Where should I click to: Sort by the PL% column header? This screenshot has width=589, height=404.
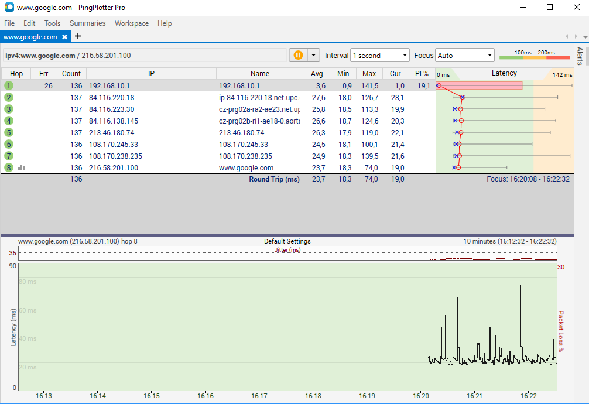tap(422, 74)
